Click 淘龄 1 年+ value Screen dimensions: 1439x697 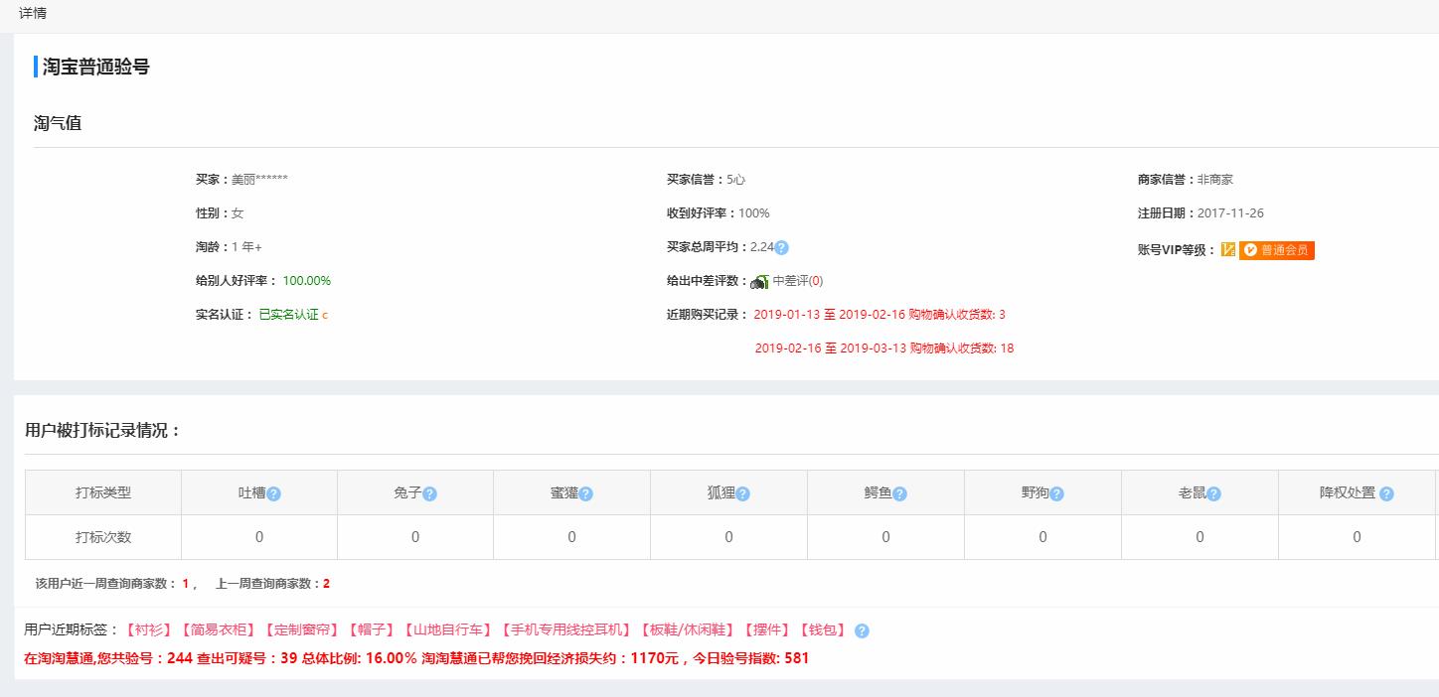[246, 247]
